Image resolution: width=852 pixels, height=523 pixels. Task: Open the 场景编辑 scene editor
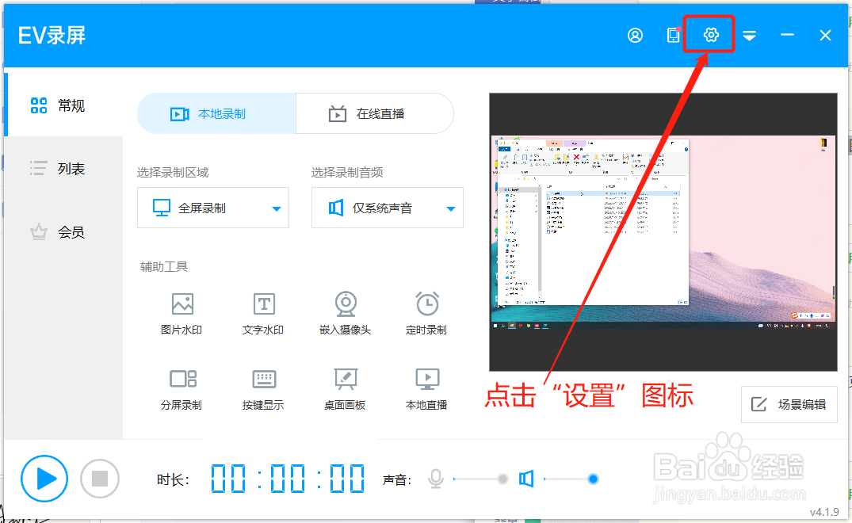789,404
